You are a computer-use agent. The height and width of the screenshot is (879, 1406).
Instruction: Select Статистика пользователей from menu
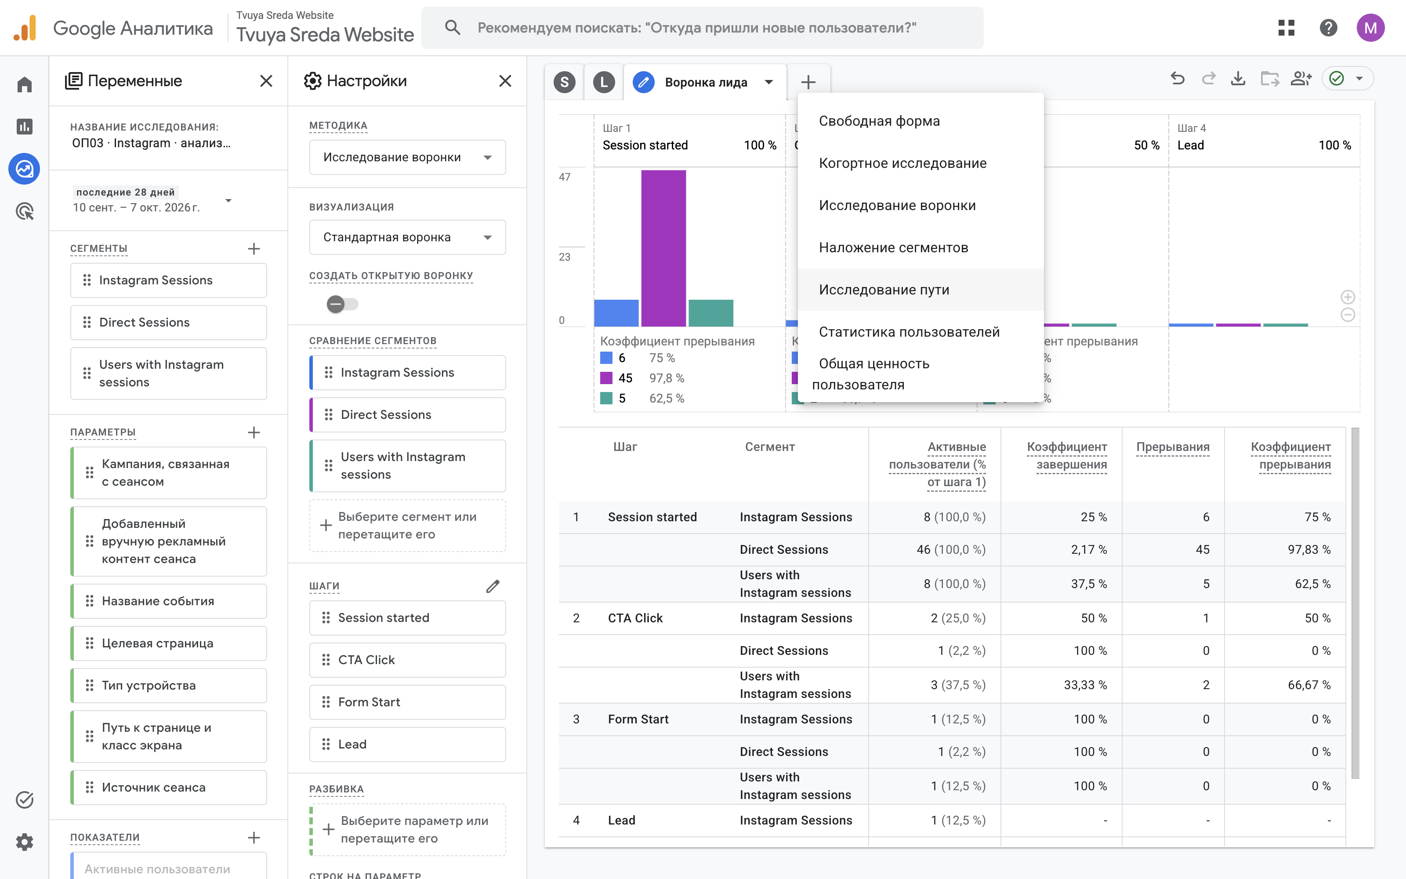[x=921, y=332]
